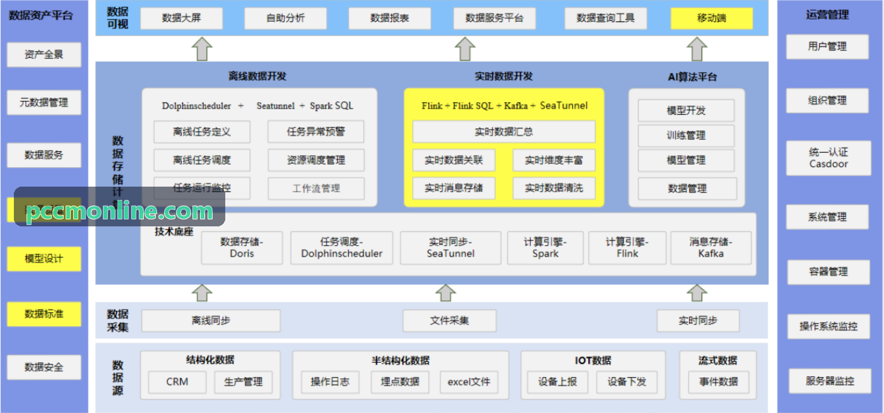Select the 实时数据清洗 box
This screenshot has width=884, height=413.
click(554, 188)
